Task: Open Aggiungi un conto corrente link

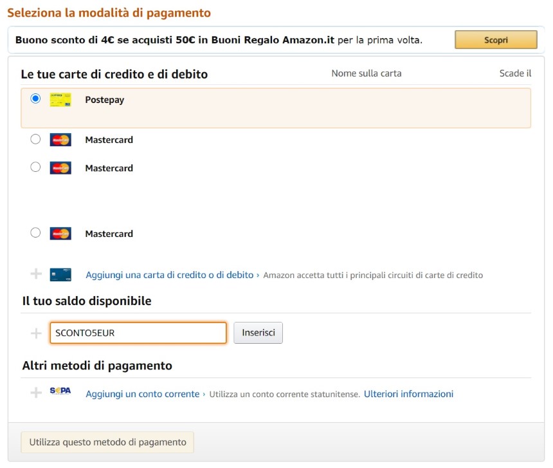Action: [143, 394]
